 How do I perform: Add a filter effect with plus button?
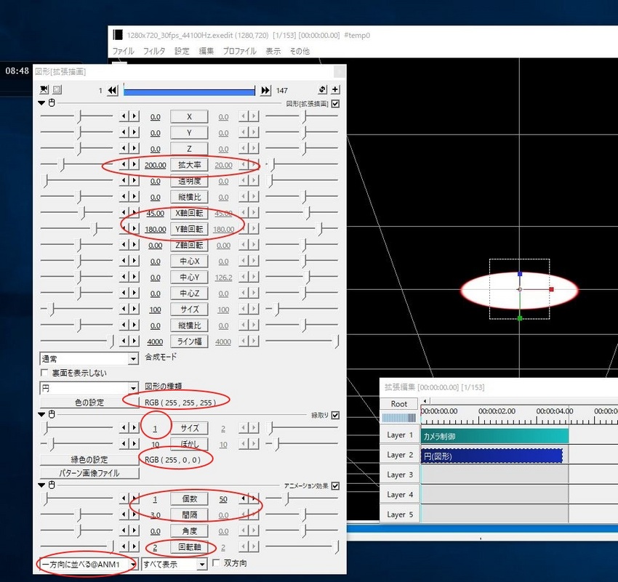[335, 89]
